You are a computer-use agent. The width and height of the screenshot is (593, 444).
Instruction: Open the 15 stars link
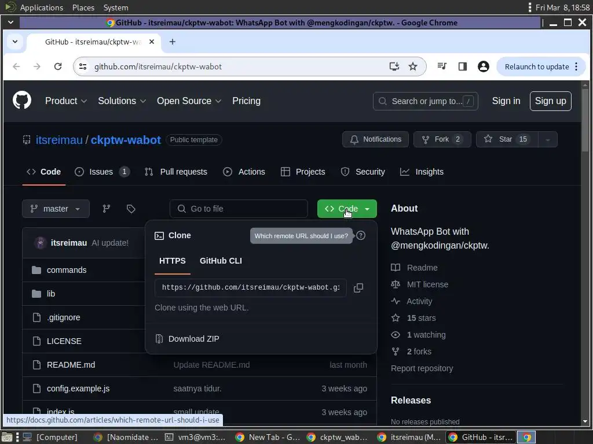(x=413, y=318)
